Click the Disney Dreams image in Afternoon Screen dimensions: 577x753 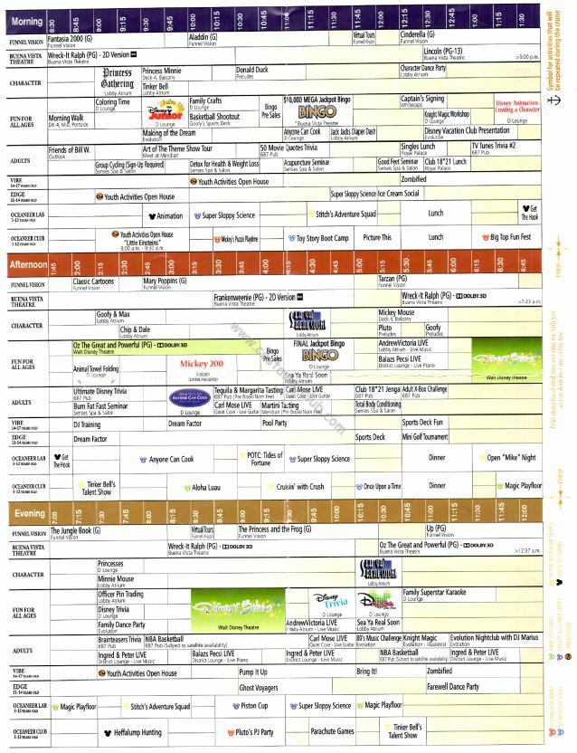(x=506, y=360)
